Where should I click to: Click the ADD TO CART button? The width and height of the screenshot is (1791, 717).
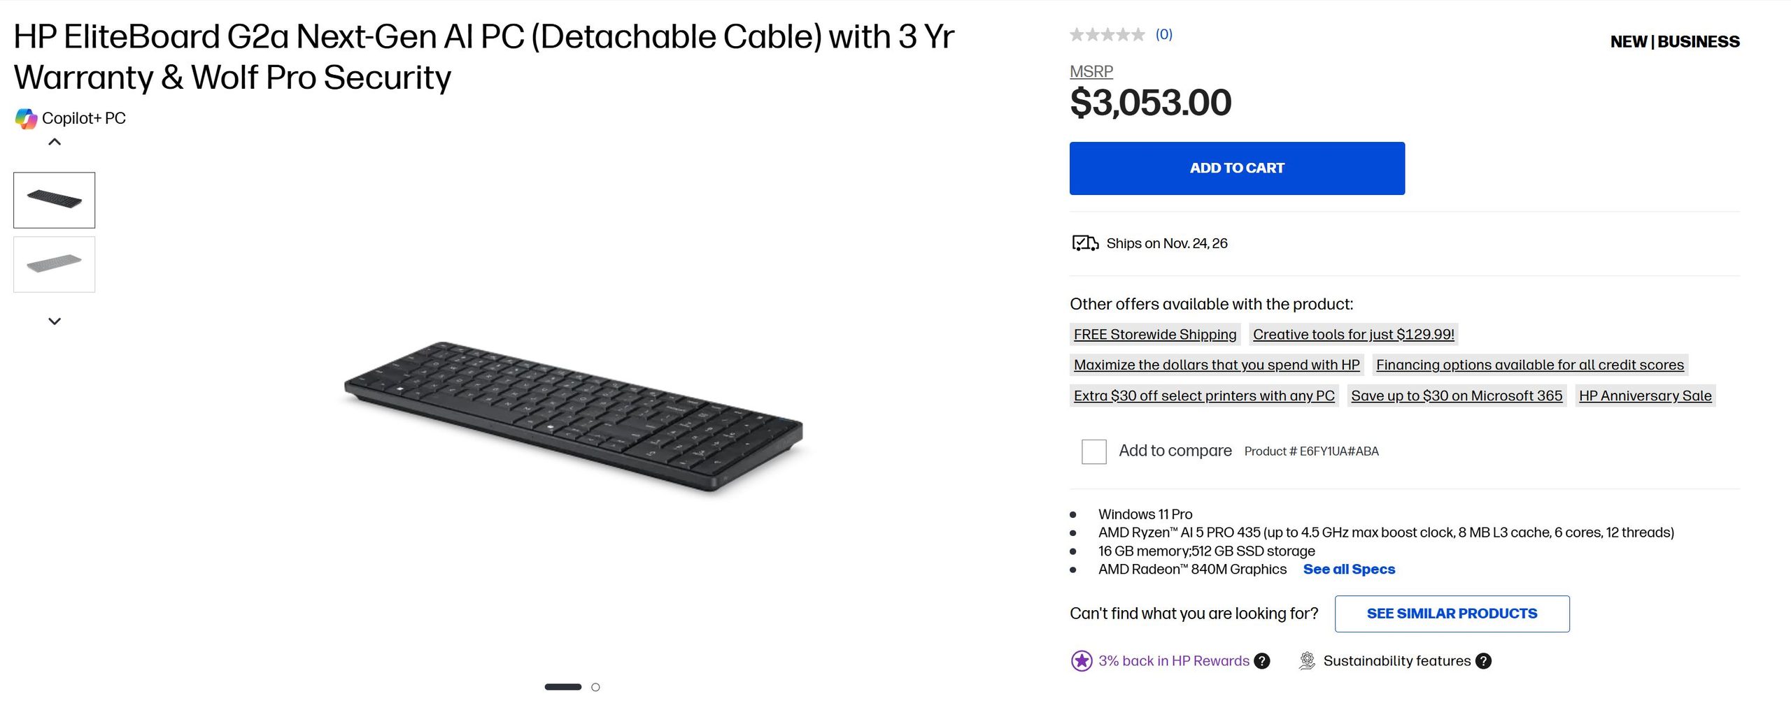[1237, 168]
